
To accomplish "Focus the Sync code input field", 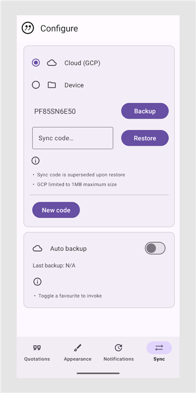I will [x=72, y=138].
